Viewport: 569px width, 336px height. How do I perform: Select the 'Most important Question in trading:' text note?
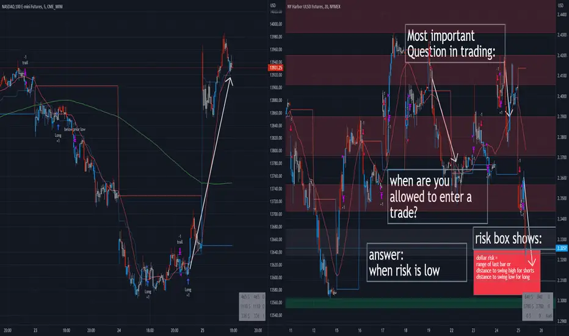[x=455, y=43]
